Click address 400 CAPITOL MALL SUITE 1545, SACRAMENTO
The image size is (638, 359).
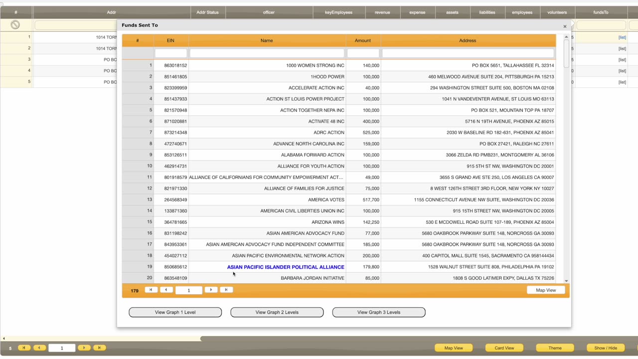tap(468, 256)
